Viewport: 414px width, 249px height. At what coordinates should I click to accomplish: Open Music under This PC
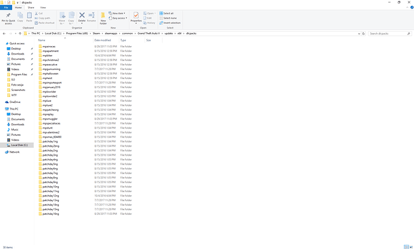coord(13,130)
